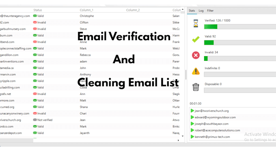Click valid envelope icon in John row
This screenshot has width=276, height=155.
point(35,68)
